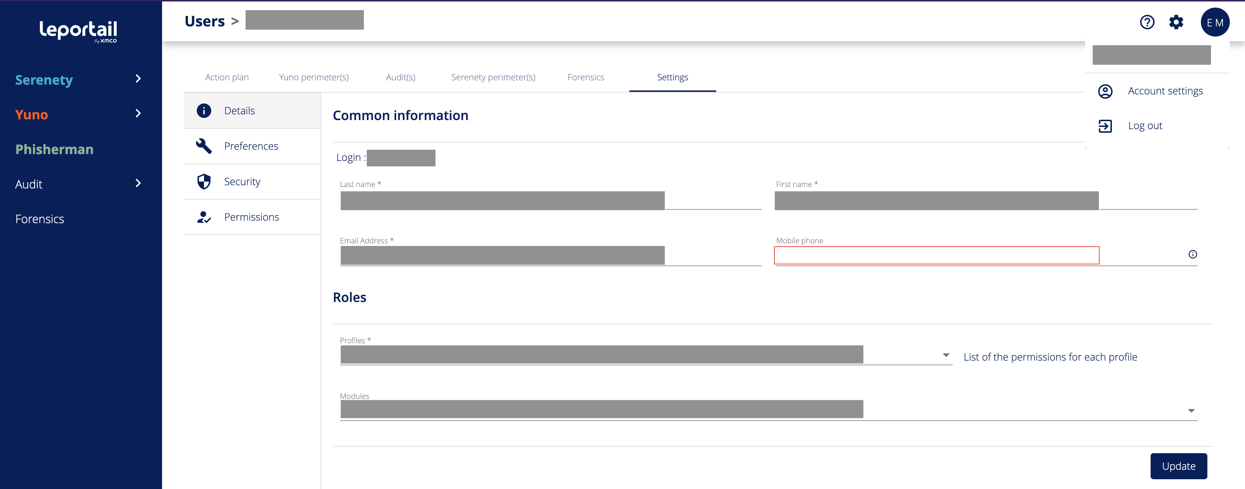Click the leportail logo
Image resolution: width=1245 pixels, height=489 pixels.
pos(78,31)
